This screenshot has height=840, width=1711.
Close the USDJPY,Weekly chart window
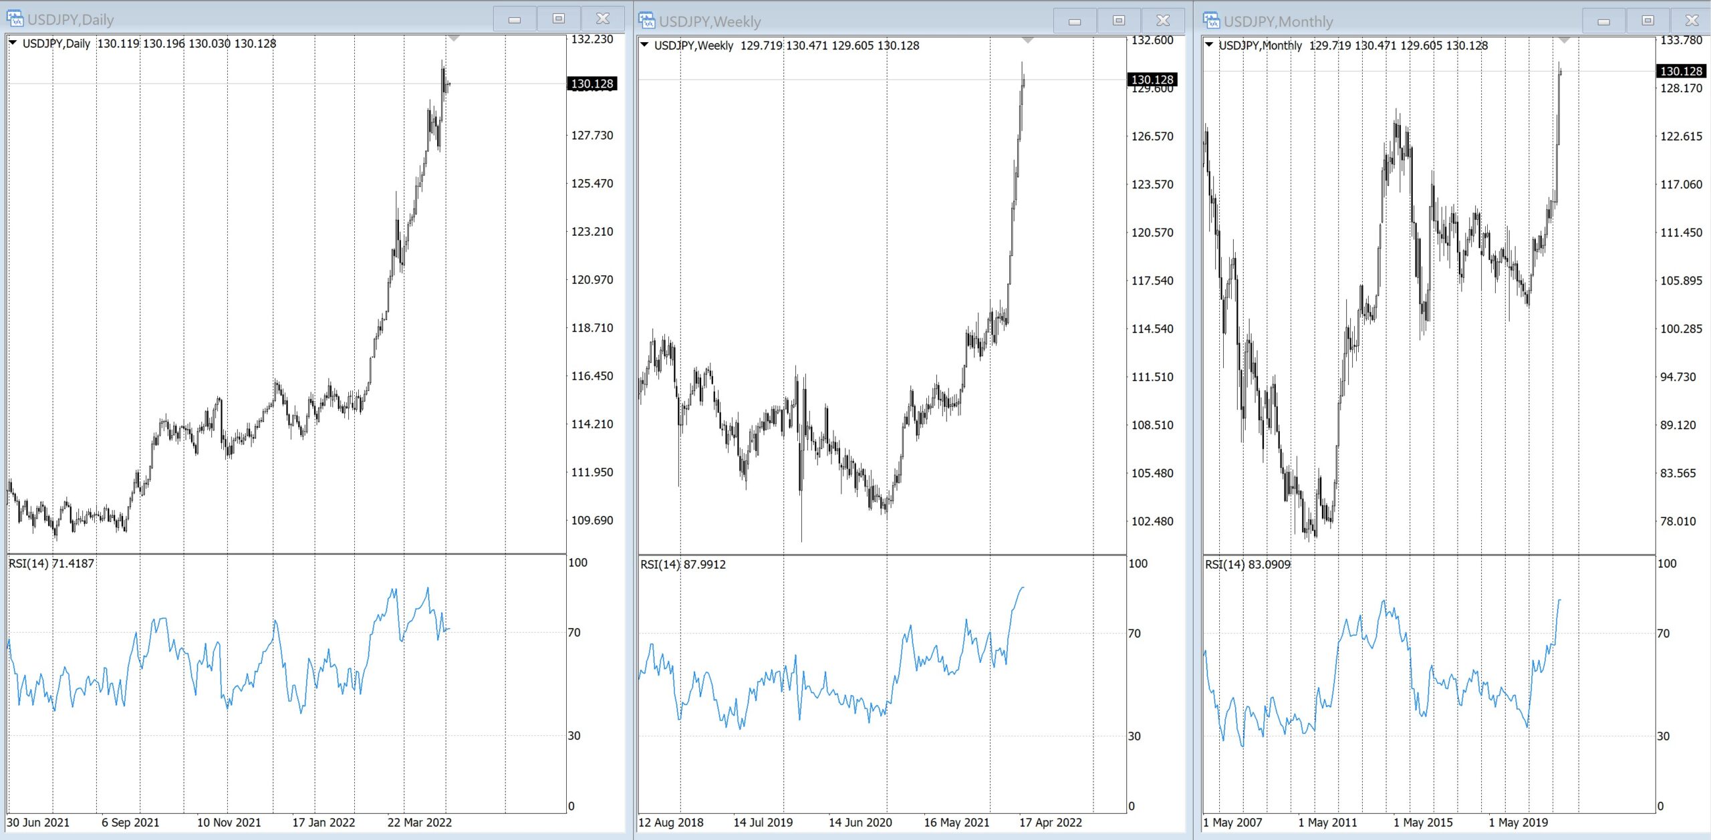[x=1163, y=21]
